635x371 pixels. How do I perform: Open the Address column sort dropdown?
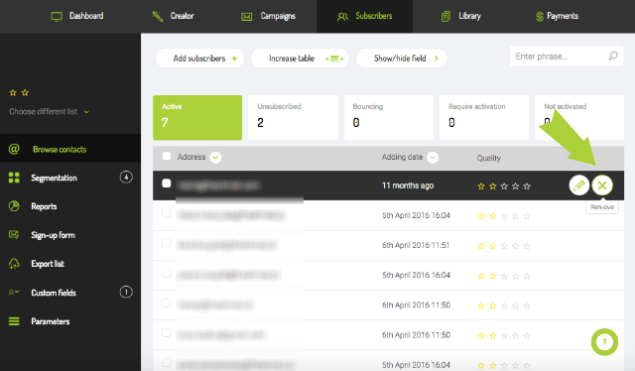(x=215, y=157)
